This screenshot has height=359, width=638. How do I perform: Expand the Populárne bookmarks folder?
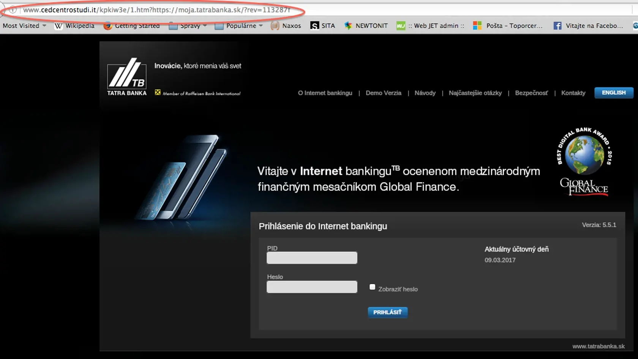coord(239,25)
